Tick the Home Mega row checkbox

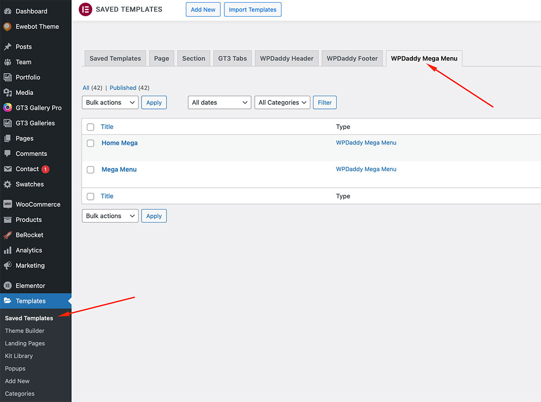point(90,143)
